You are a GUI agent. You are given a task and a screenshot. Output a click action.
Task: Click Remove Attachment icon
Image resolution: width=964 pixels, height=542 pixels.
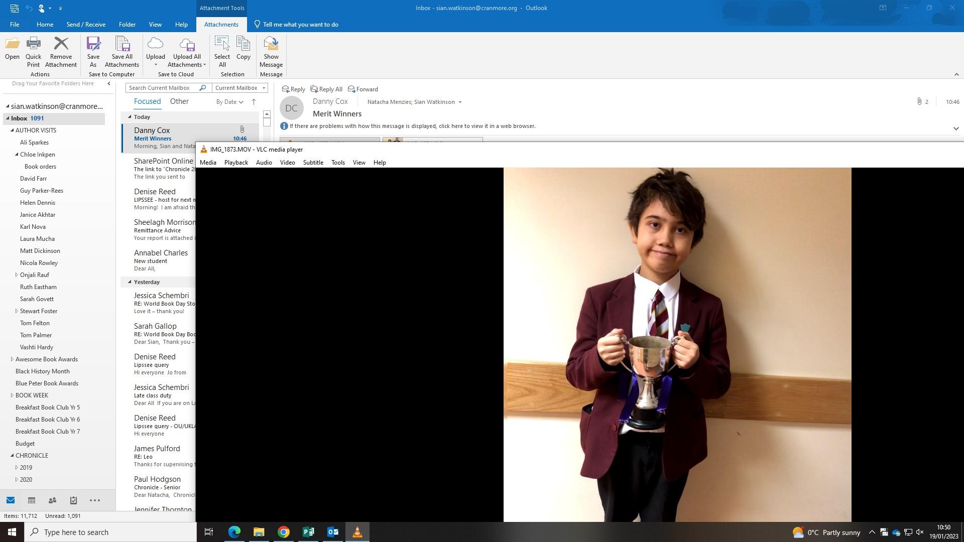(61, 51)
